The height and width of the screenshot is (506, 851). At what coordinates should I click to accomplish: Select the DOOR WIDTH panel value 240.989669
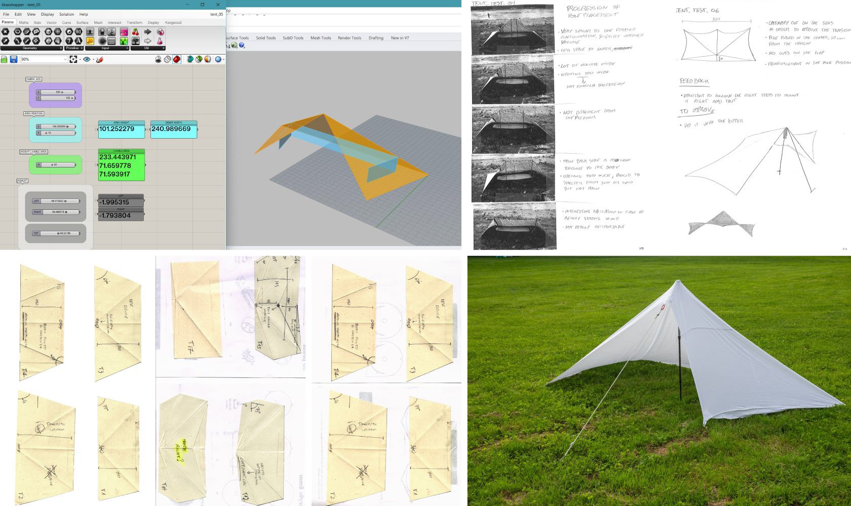(174, 130)
